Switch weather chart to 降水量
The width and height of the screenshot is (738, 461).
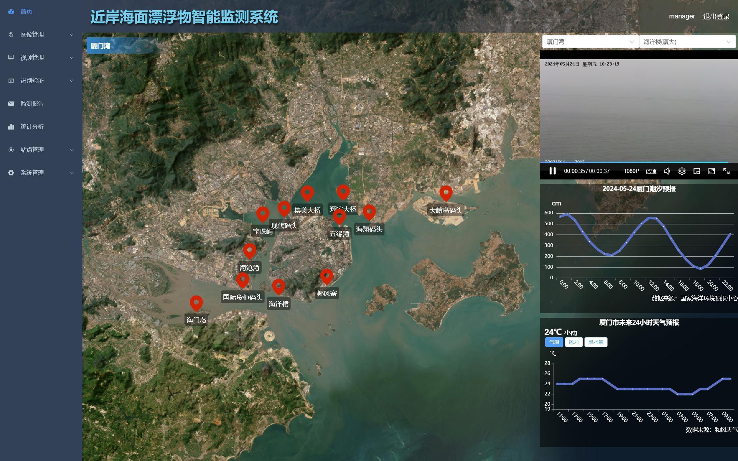[x=596, y=342]
